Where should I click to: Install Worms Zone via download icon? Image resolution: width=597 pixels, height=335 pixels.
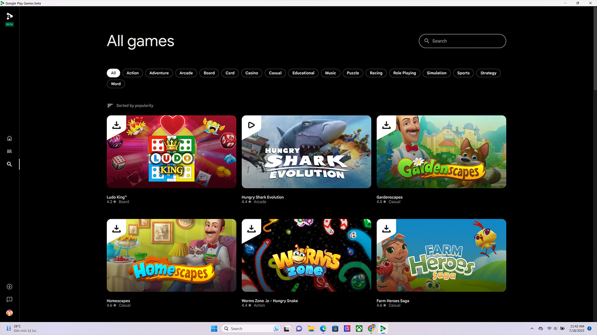(x=251, y=229)
